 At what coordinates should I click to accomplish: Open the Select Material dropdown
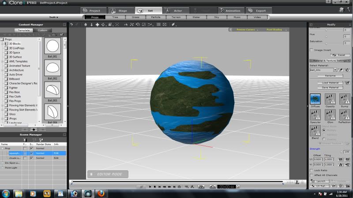[335, 70]
